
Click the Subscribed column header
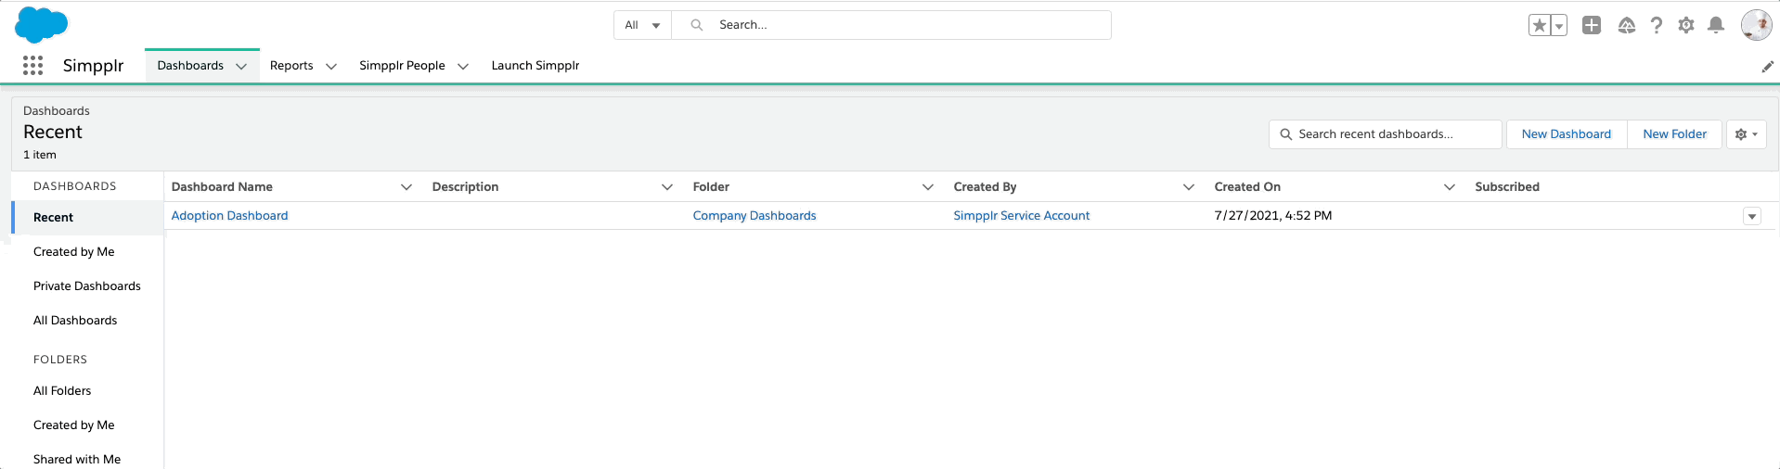1507,187
